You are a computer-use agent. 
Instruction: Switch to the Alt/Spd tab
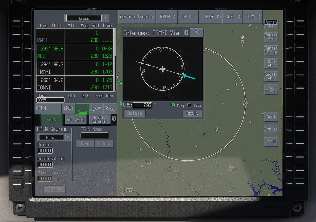(x=76, y=119)
